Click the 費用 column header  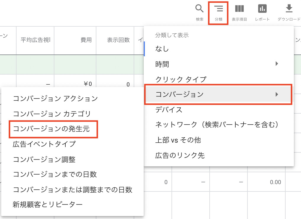point(86,40)
